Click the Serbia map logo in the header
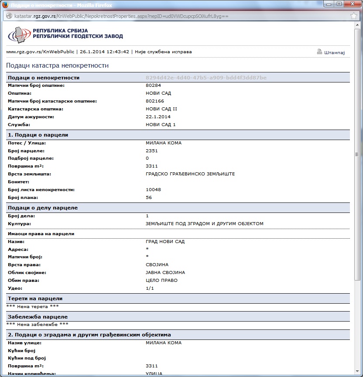 coord(19,34)
